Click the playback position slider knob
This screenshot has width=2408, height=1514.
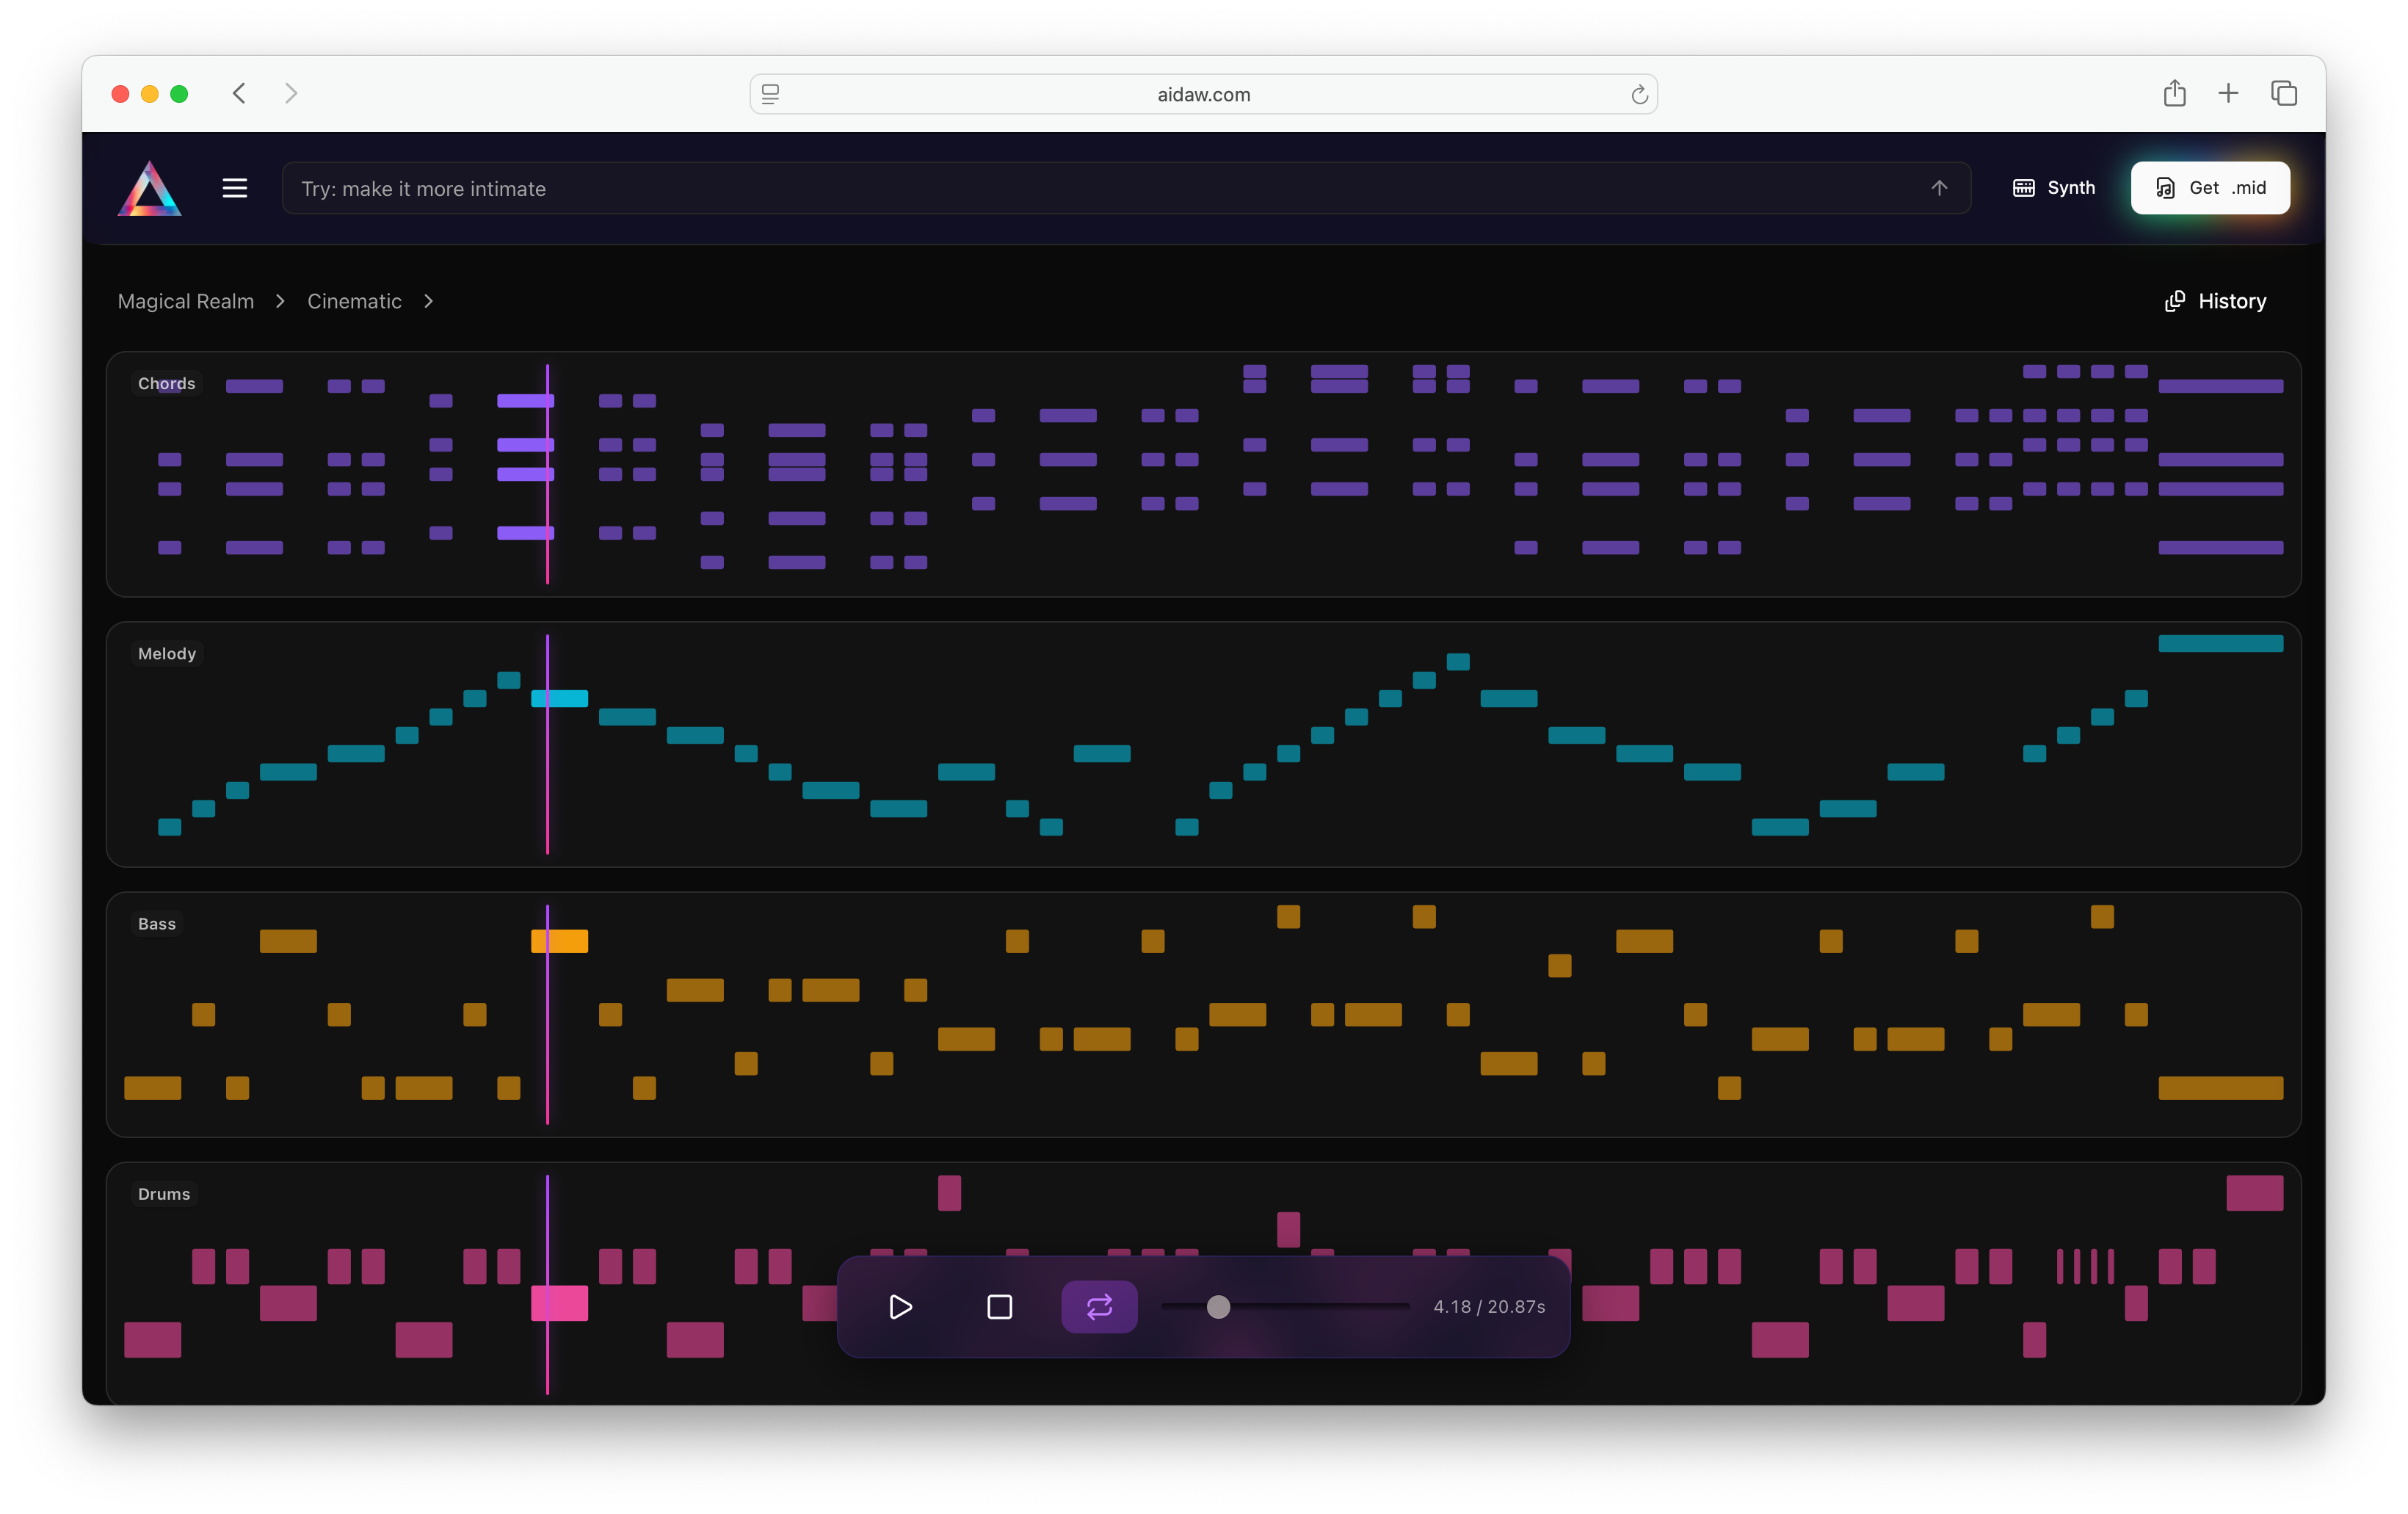click(x=1218, y=1307)
